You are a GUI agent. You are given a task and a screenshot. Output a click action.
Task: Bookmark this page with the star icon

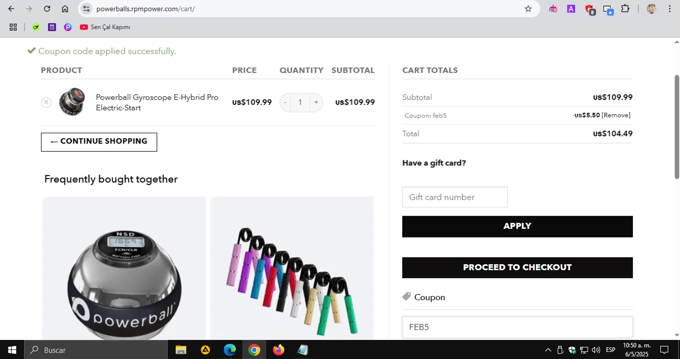tap(528, 9)
